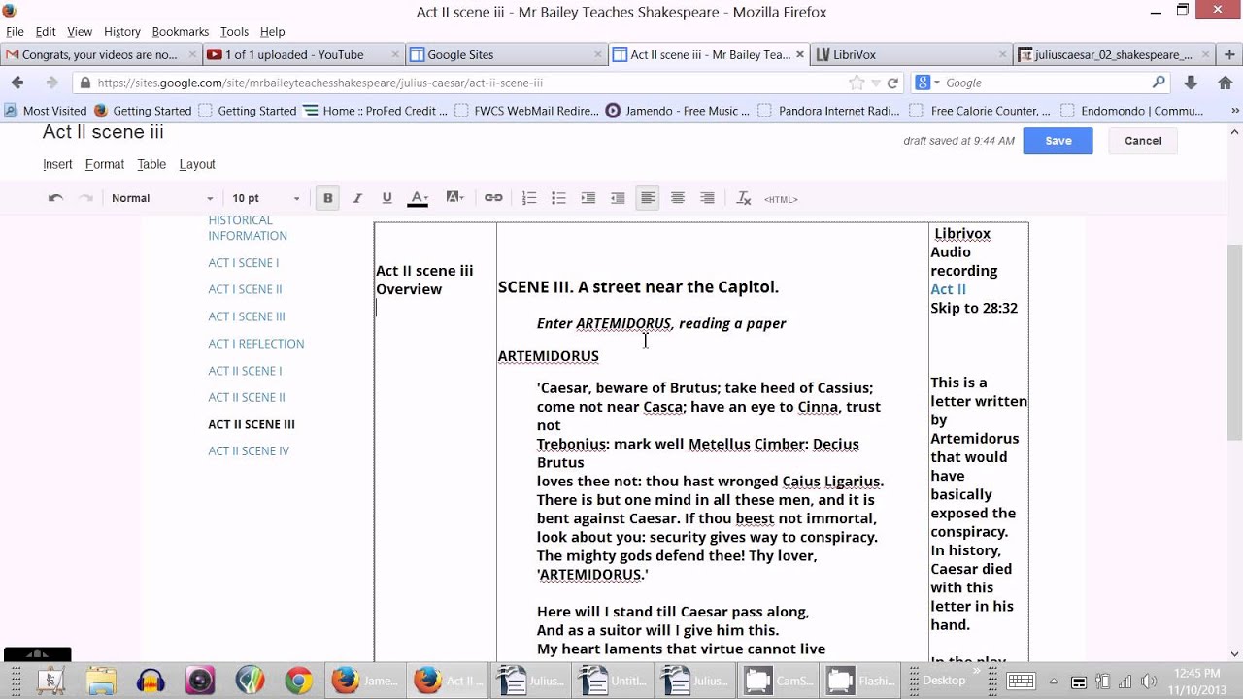Insert a hyperlink with link icon

pyautogui.click(x=493, y=198)
